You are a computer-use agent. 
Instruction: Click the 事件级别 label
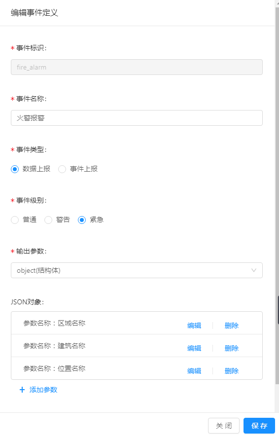(x=31, y=200)
